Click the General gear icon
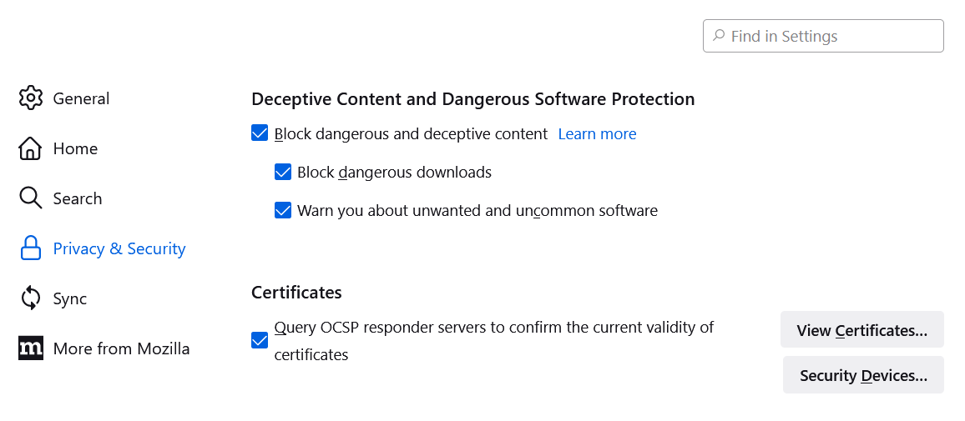The width and height of the screenshot is (965, 421). (31, 98)
